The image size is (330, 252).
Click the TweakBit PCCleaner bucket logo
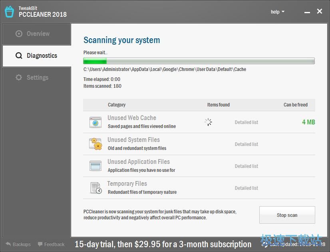9,12
